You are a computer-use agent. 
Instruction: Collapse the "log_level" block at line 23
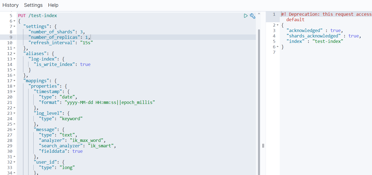pyautogui.click(x=14, y=113)
